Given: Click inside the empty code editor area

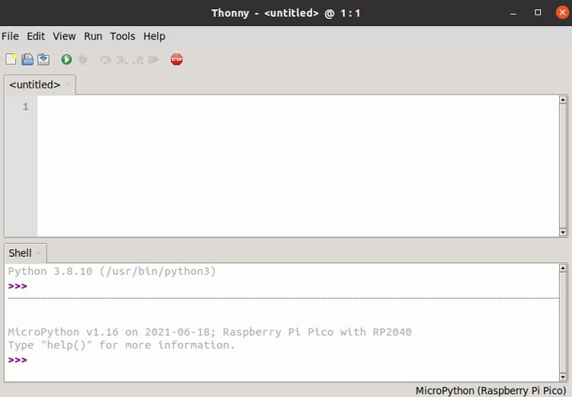Looking at the screenshot, I should coord(297,165).
